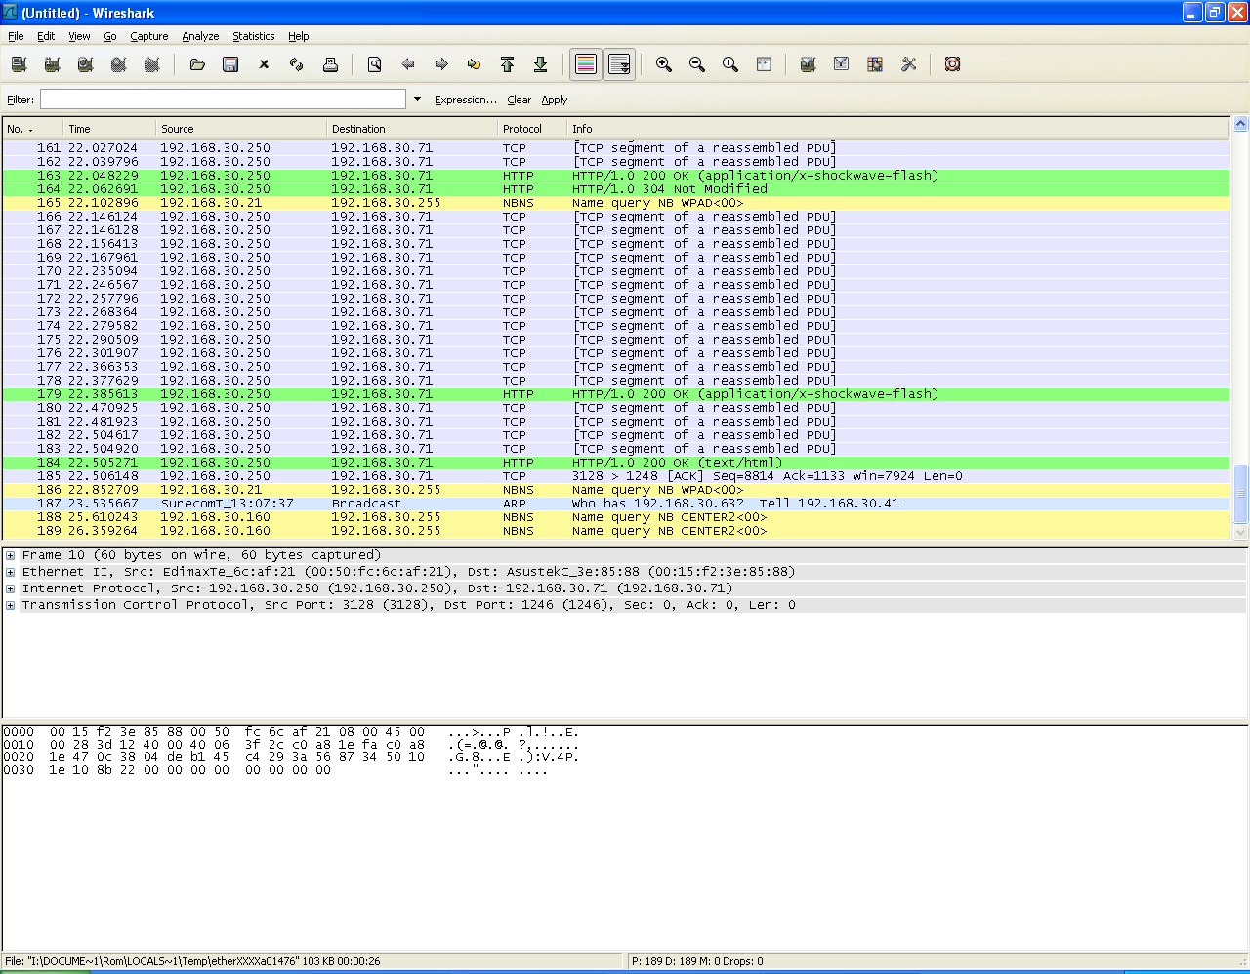Click the Expression... button
The width and height of the screenshot is (1250, 974).
pyautogui.click(x=466, y=100)
